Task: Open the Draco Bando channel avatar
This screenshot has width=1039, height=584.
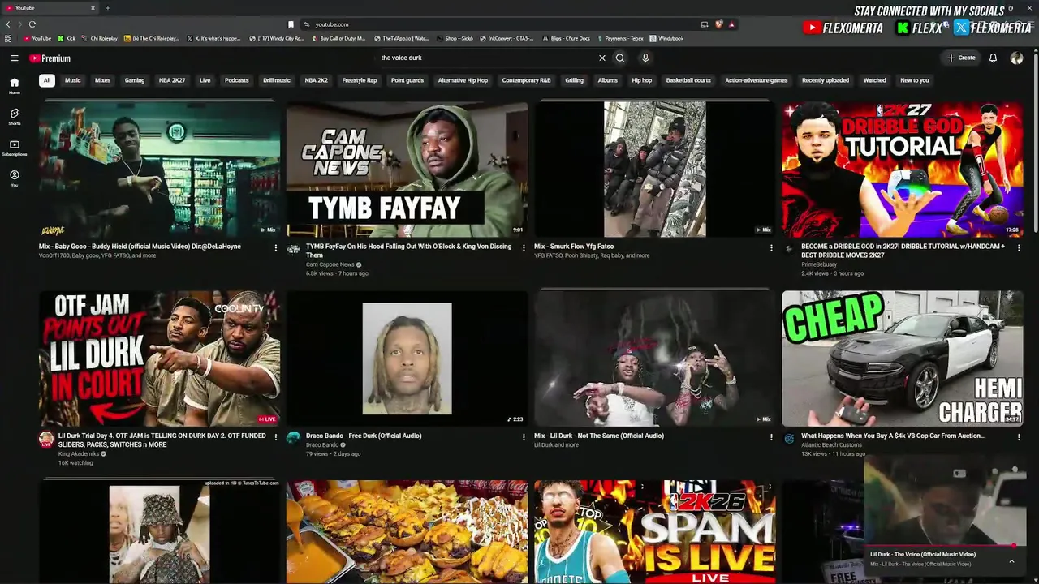Action: tap(293, 439)
